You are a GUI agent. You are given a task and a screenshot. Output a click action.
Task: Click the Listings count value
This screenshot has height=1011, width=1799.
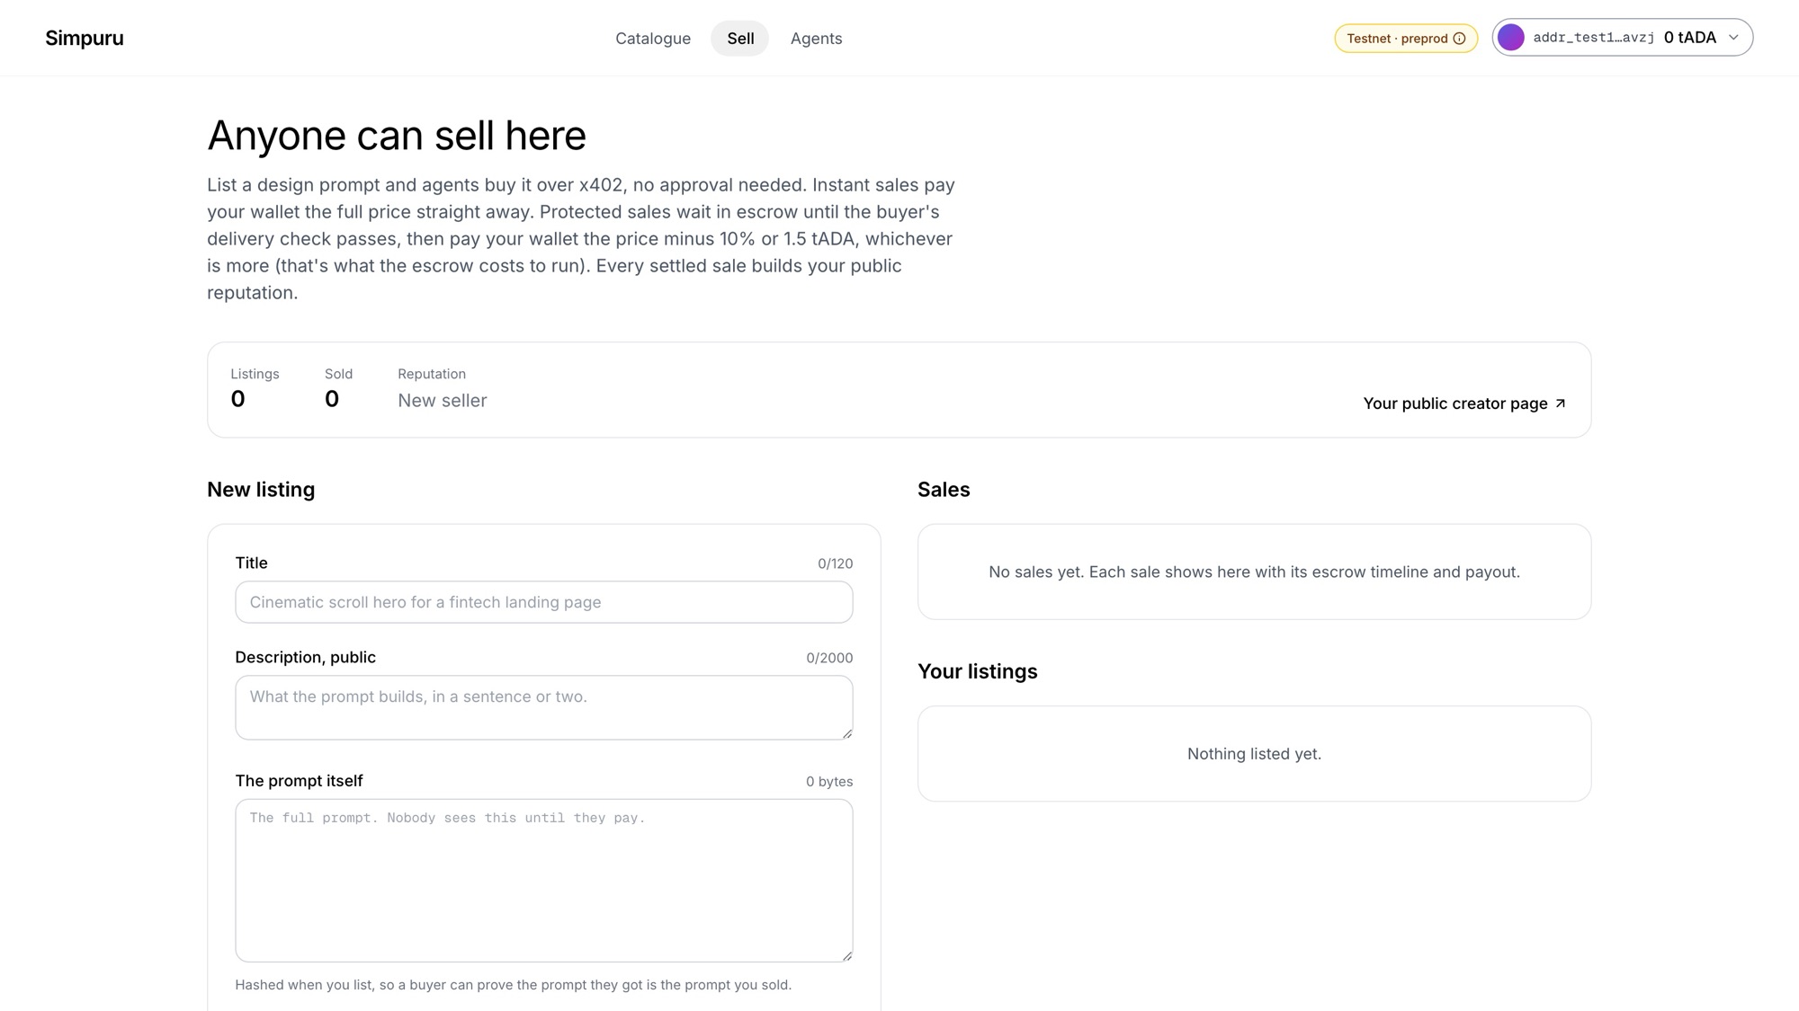click(237, 400)
